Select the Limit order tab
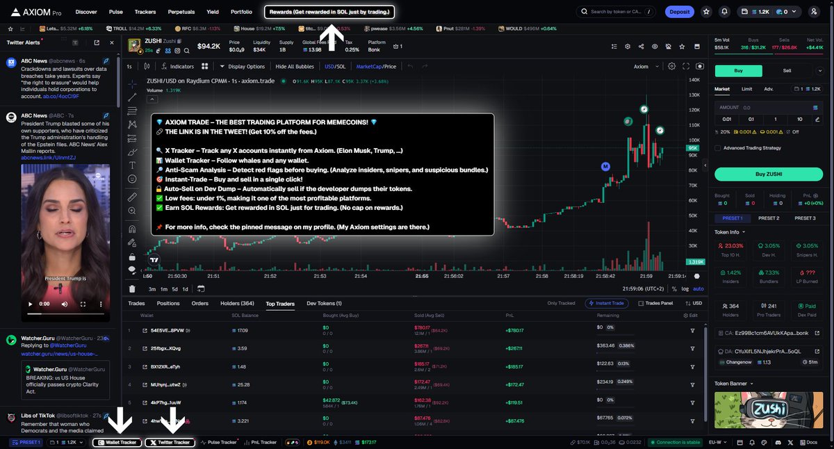834x449 pixels. (x=746, y=89)
